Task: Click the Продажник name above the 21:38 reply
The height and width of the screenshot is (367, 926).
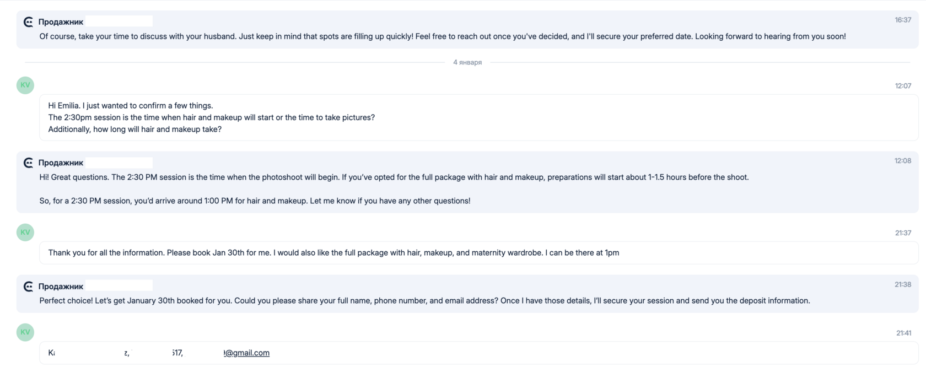Action: click(x=61, y=287)
